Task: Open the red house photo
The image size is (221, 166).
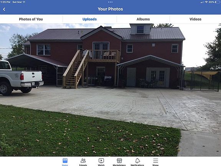Action: click(x=110, y=90)
